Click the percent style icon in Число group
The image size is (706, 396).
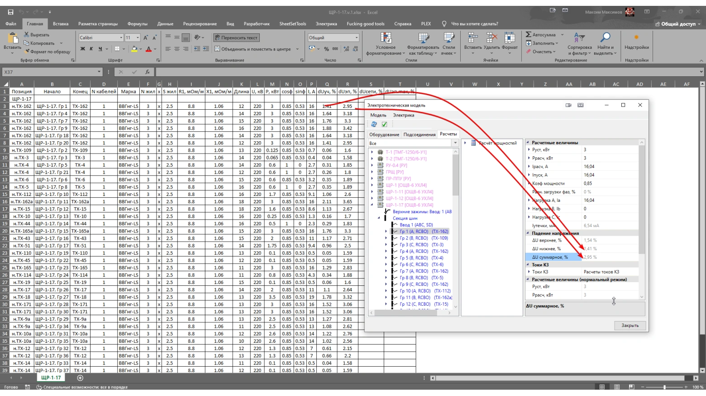click(326, 49)
